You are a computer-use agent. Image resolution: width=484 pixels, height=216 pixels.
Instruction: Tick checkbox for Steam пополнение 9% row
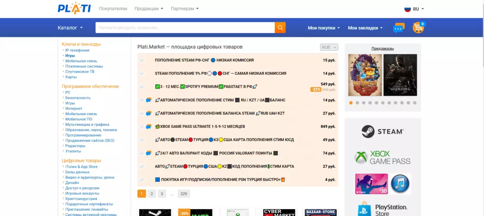tap(142, 74)
